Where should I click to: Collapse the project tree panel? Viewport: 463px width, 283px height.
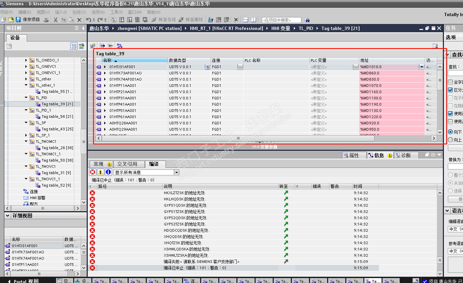83,28
